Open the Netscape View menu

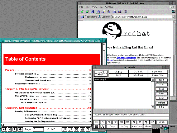95,7
